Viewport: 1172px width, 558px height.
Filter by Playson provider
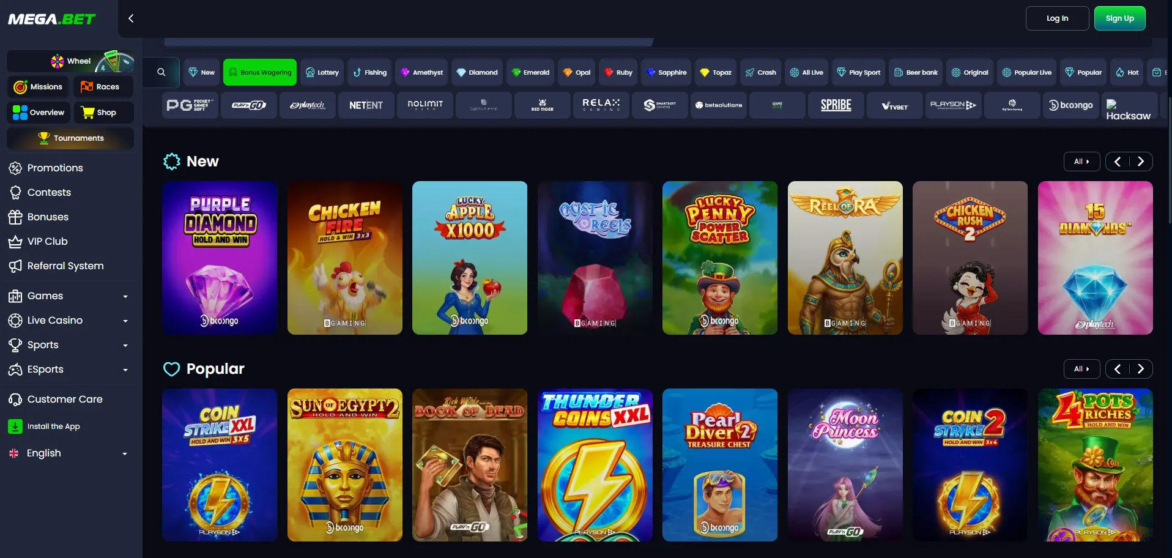(953, 105)
